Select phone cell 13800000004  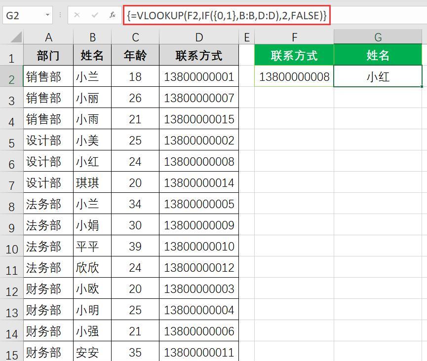coord(199,310)
